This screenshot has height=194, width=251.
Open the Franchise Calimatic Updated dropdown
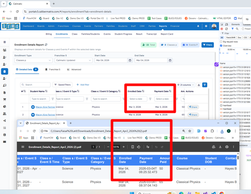pyautogui.click(x=73, y=60)
